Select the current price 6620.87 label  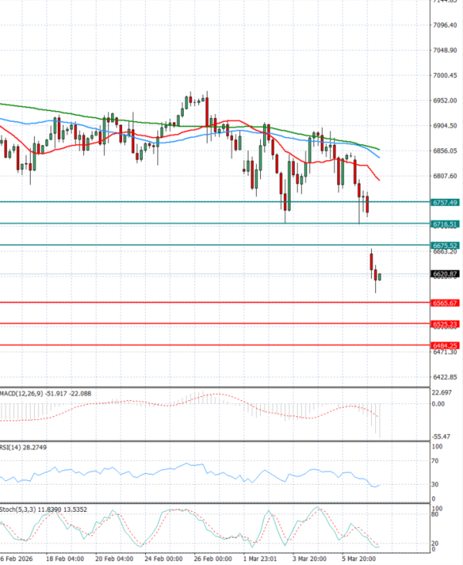tap(446, 274)
